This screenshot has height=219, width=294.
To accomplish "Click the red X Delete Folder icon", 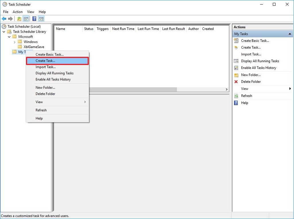I will click(236, 82).
